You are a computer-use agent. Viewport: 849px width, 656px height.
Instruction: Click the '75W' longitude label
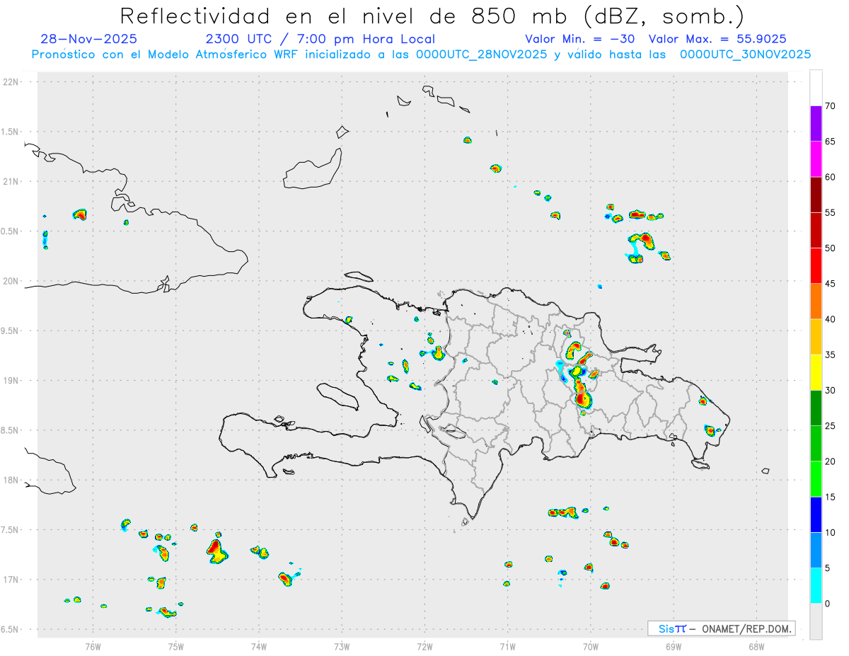(x=175, y=646)
